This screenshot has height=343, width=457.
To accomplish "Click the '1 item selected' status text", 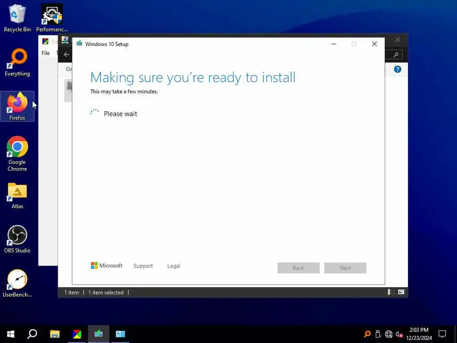I will pos(106,292).
